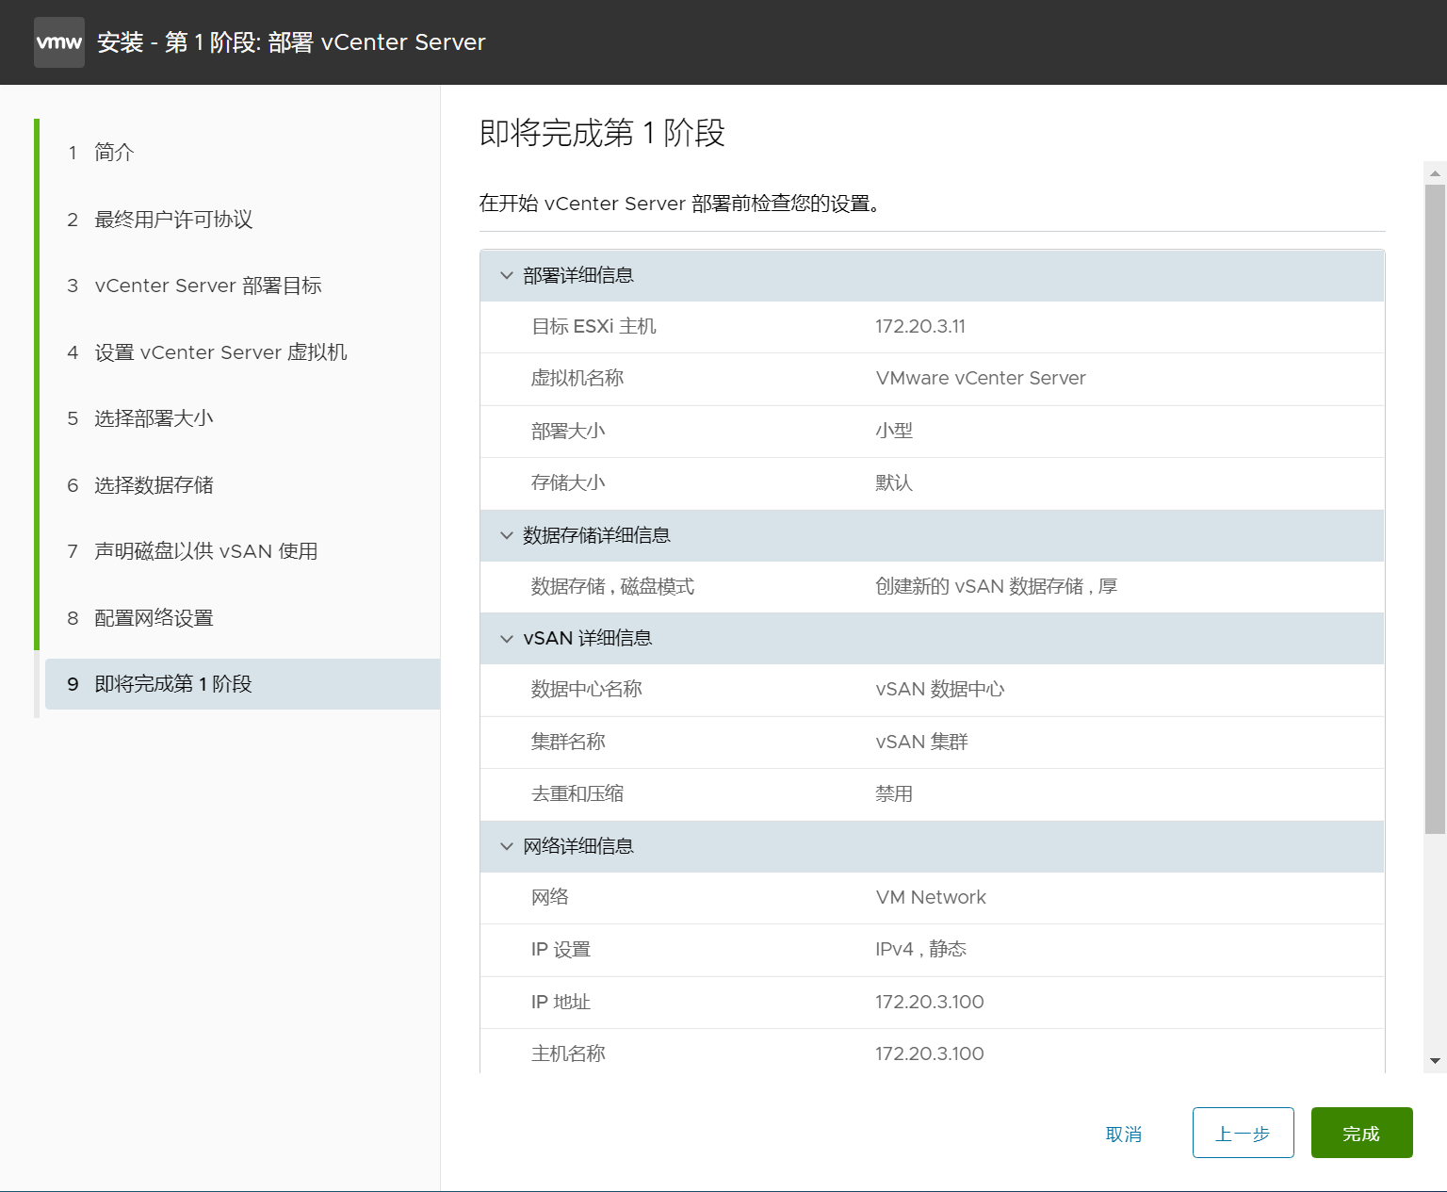
Task: Click the 去重和压缩 label
Action: (x=577, y=793)
